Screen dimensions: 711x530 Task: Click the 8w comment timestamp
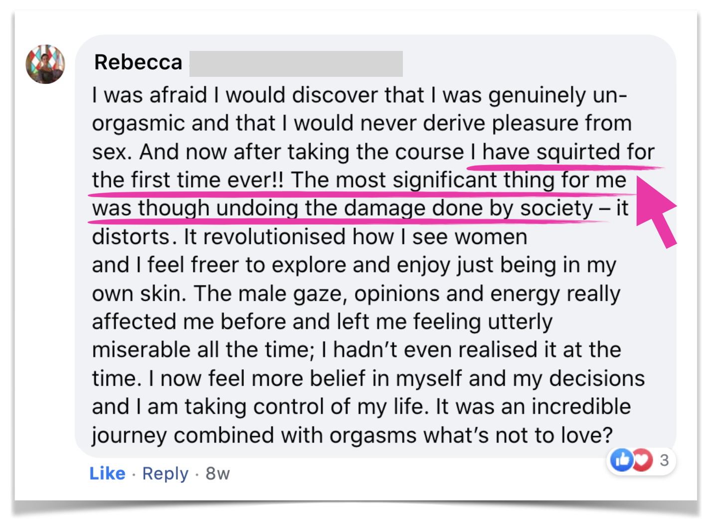[x=217, y=473]
